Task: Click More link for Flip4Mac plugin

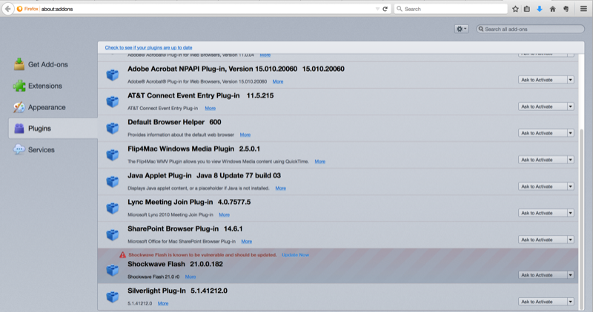Action: 320,161
